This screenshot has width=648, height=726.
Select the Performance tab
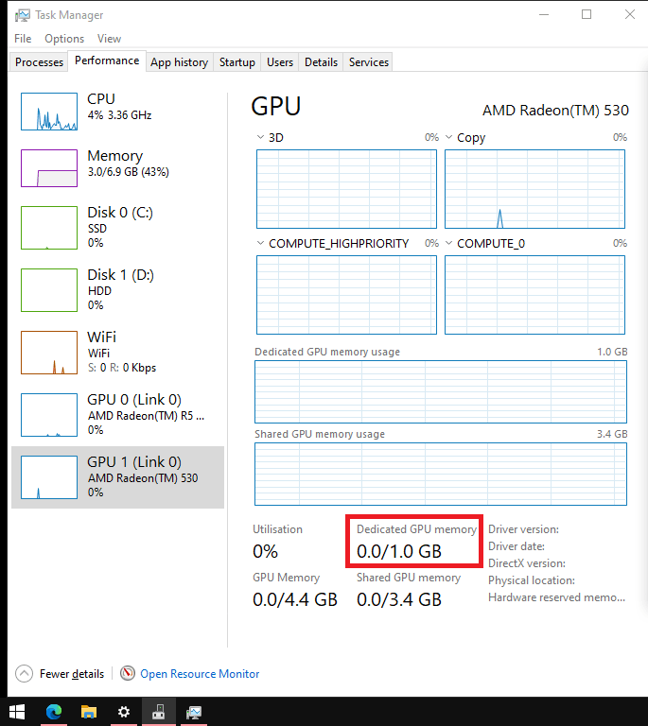click(x=107, y=60)
